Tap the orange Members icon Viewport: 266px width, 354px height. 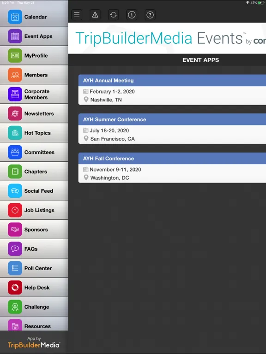click(x=15, y=75)
